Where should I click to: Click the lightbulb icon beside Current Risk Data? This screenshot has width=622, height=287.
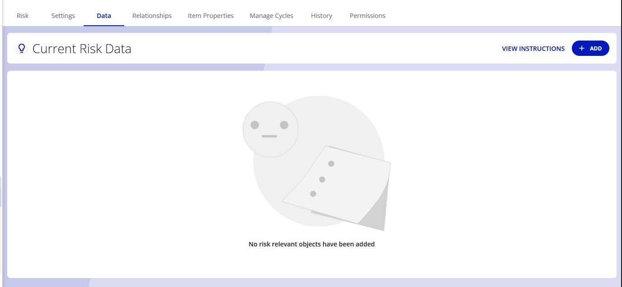click(x=22, y=48)
